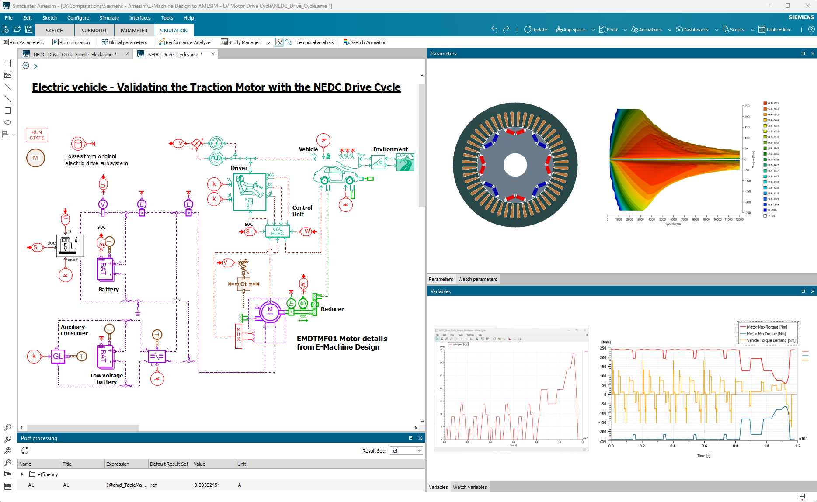This screenshot has width=817, height=502.
Task: Select the Scripts tool
Action: pos(734,30)
